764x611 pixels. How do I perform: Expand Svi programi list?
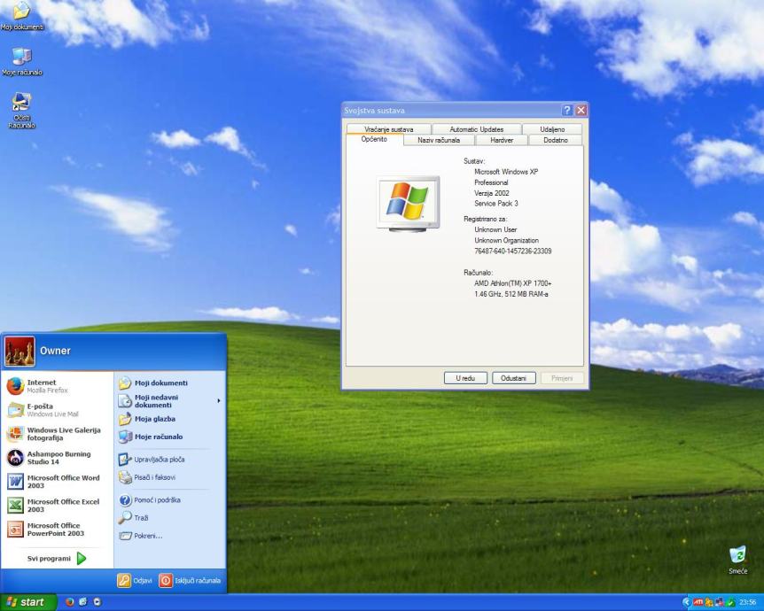[x=57, y=559]
